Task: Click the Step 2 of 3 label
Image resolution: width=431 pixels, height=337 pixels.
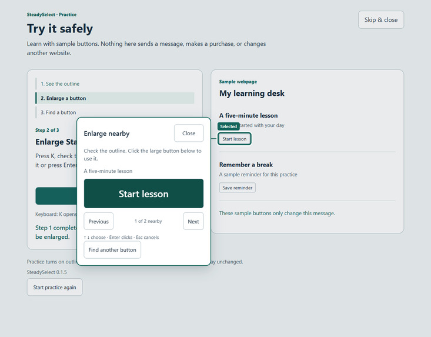Action: click(47, 130)
